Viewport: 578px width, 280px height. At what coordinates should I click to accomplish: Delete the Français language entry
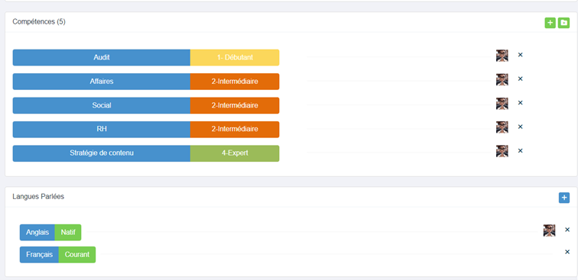pos(567,252)
